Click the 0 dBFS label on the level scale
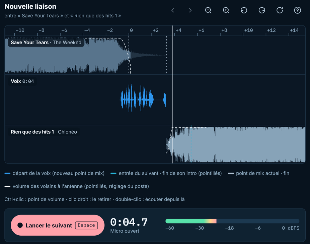Image resolution: width=310 pixels, height=244 pixels. click(x=291, y=228)
